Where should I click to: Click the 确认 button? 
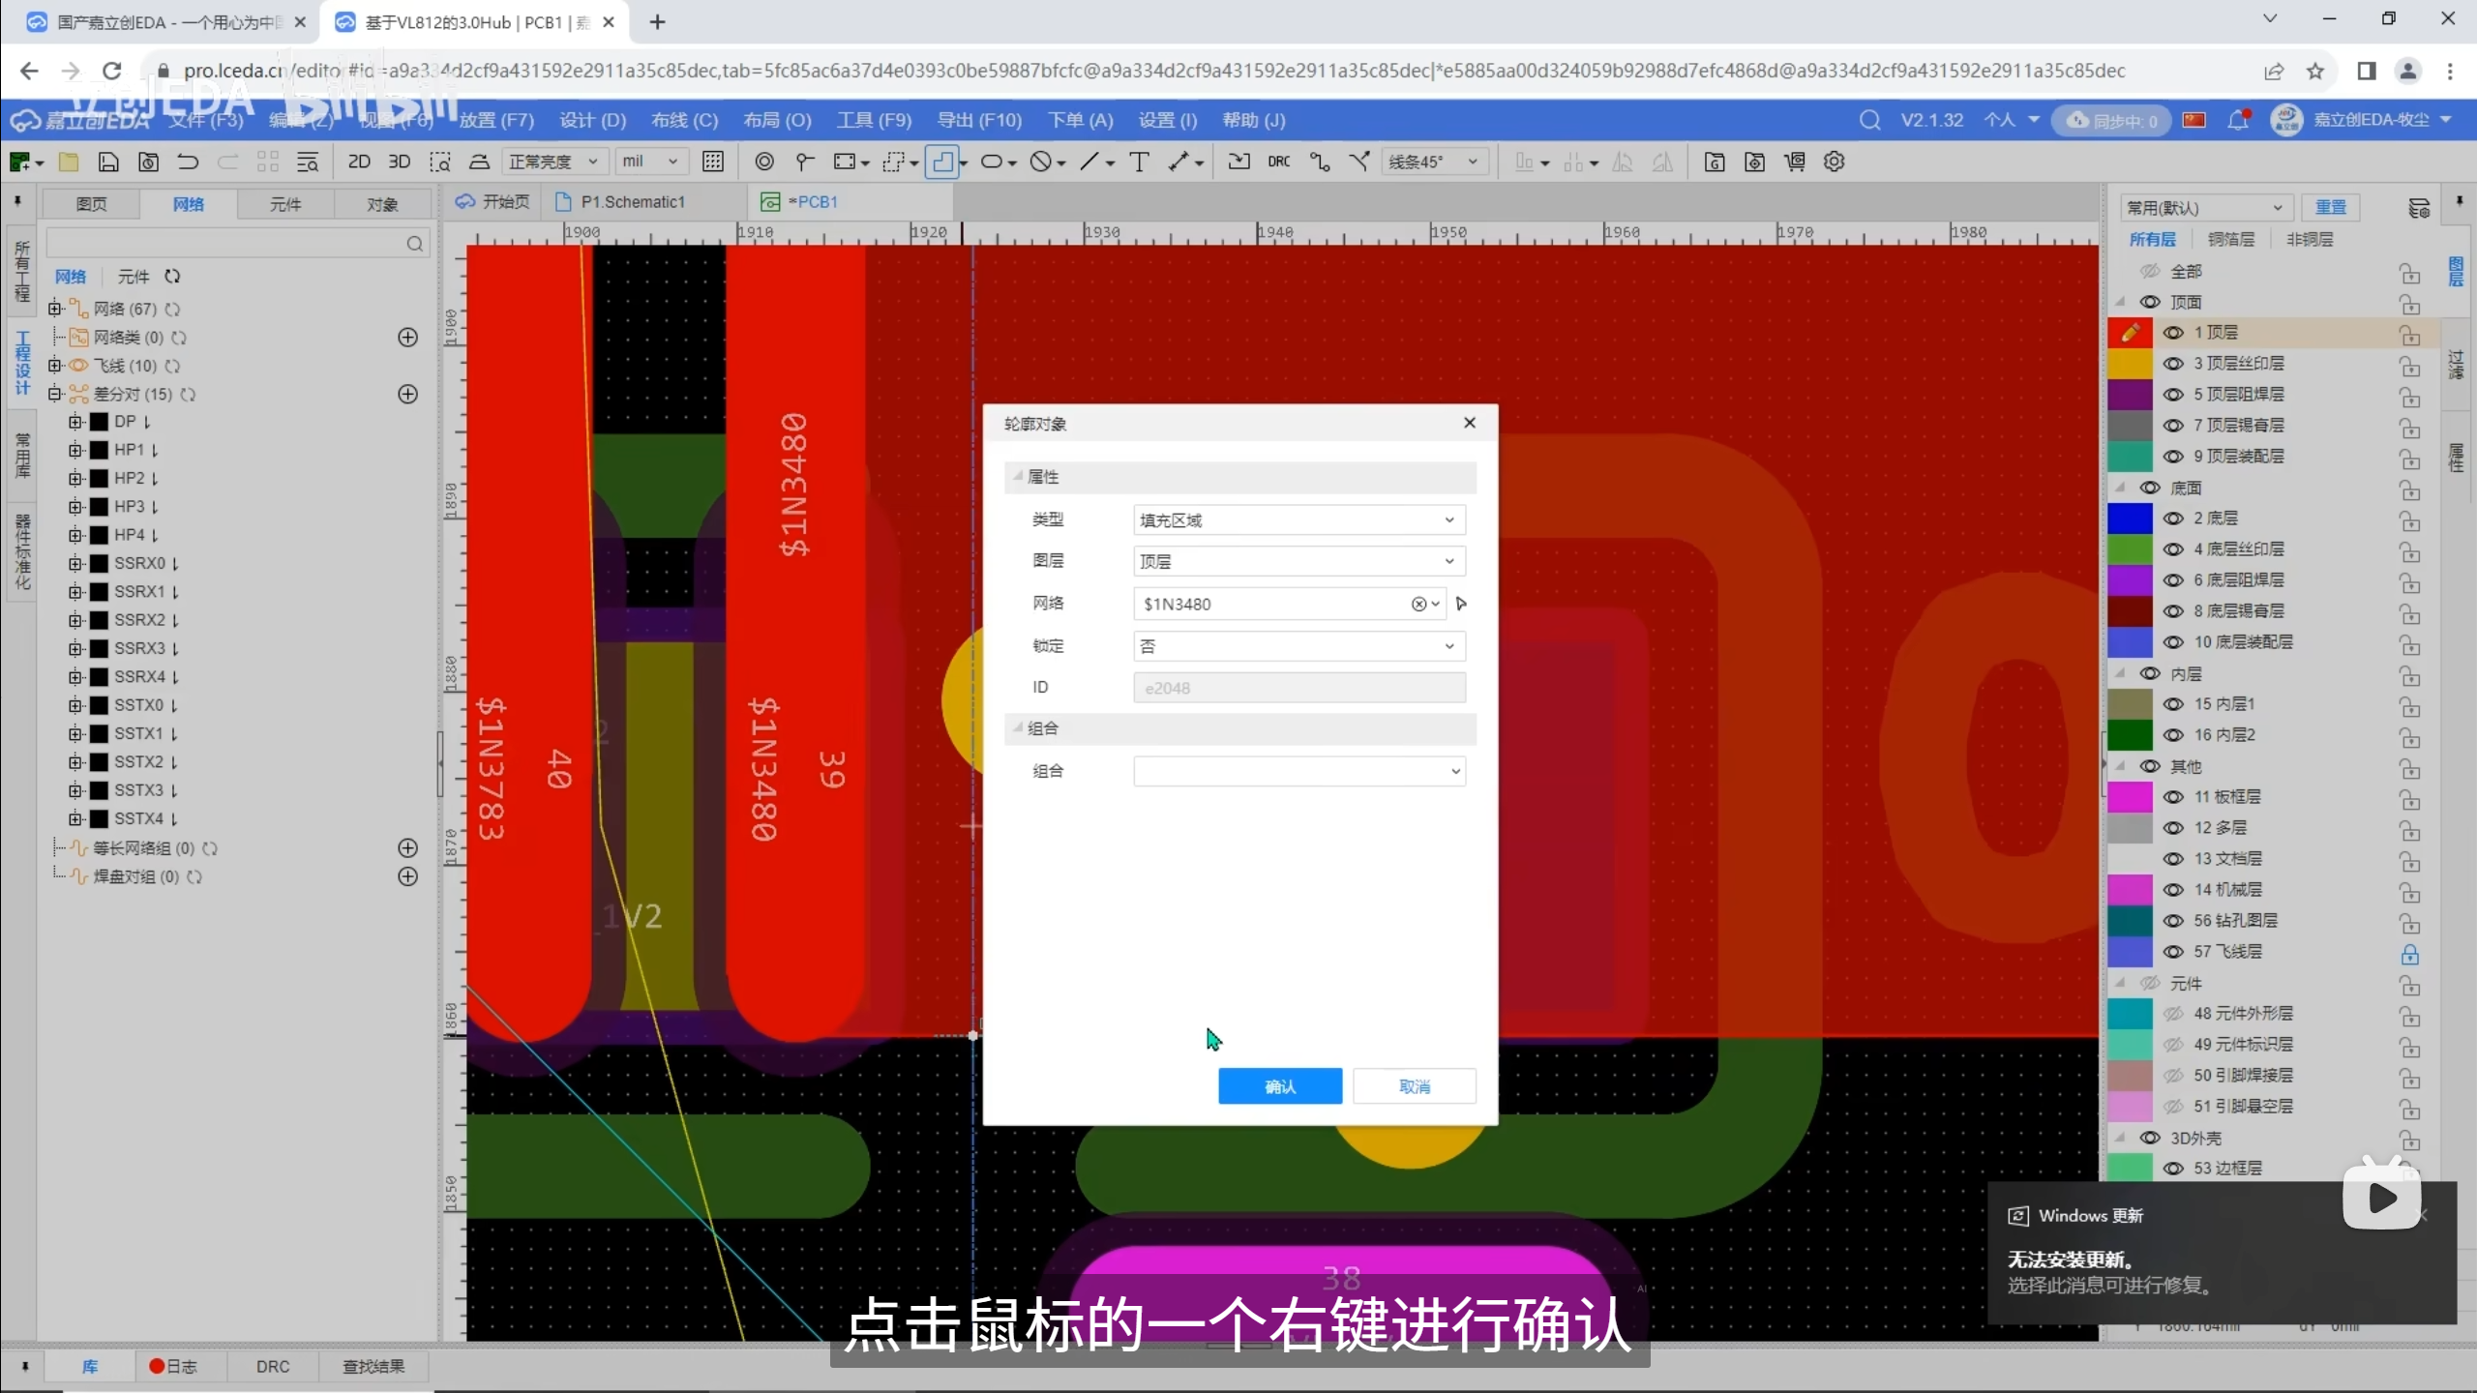pos(1279,1086)
